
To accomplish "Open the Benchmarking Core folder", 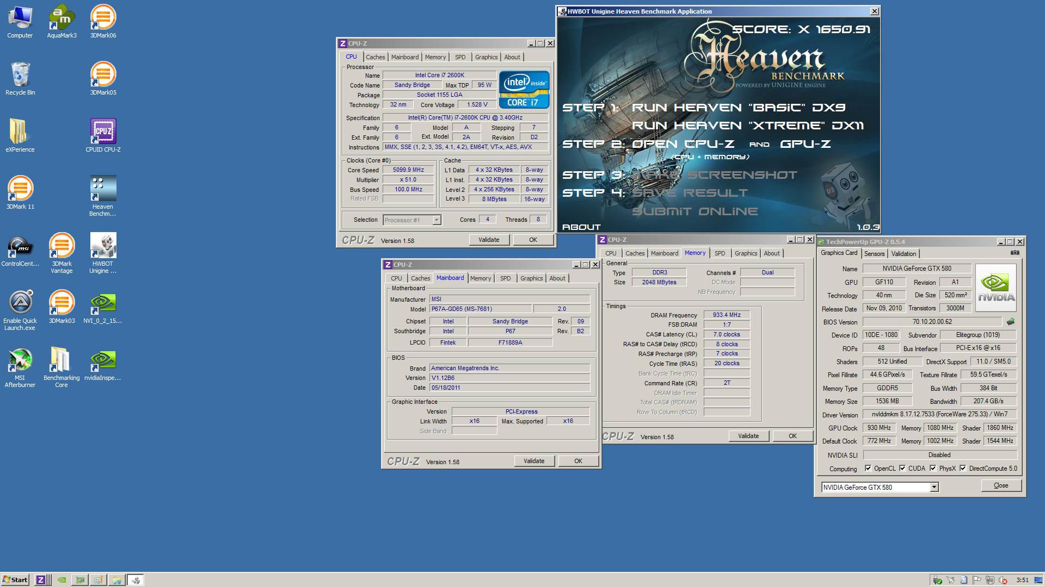I will pyautogui.click(x=62, y=367).
